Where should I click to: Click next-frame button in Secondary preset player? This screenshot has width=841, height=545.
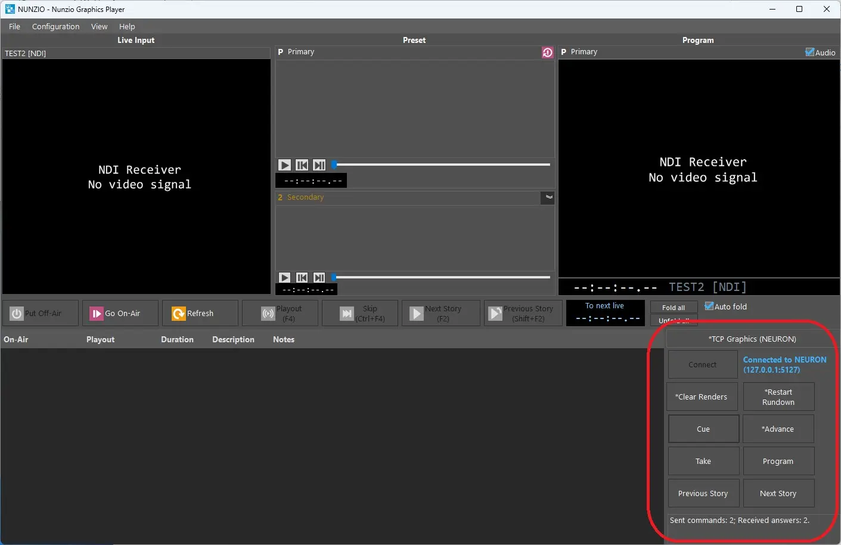(319, 278)
